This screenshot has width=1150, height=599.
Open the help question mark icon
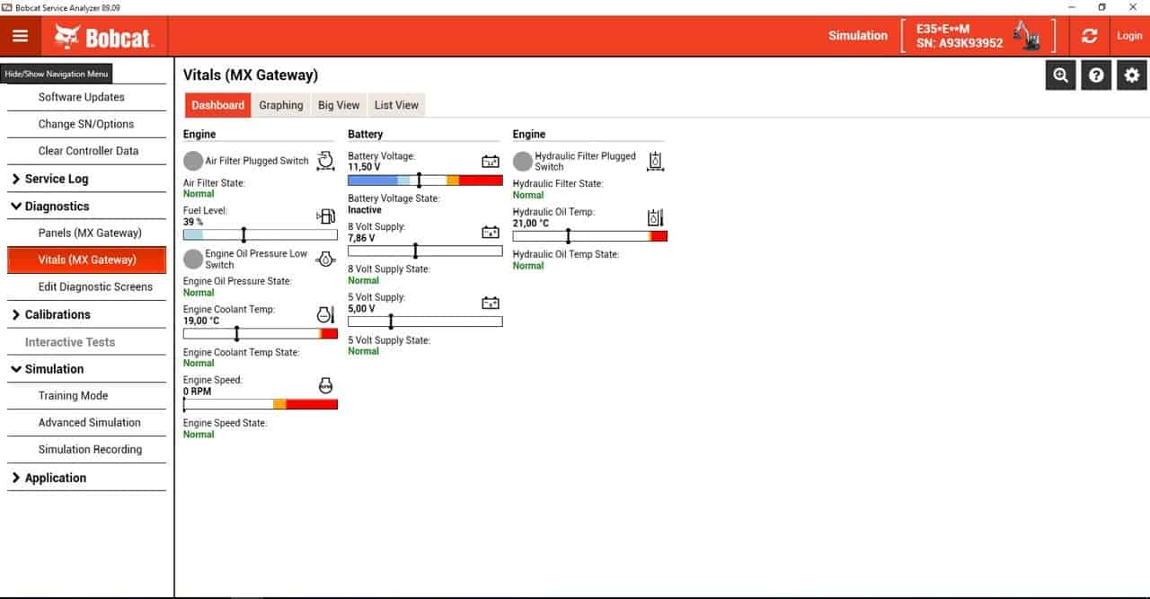coord(1096,75)
